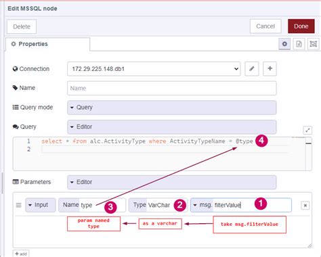Click the Cancel button
This screenshot has height=257, width=321.
[x=265, y=26]
